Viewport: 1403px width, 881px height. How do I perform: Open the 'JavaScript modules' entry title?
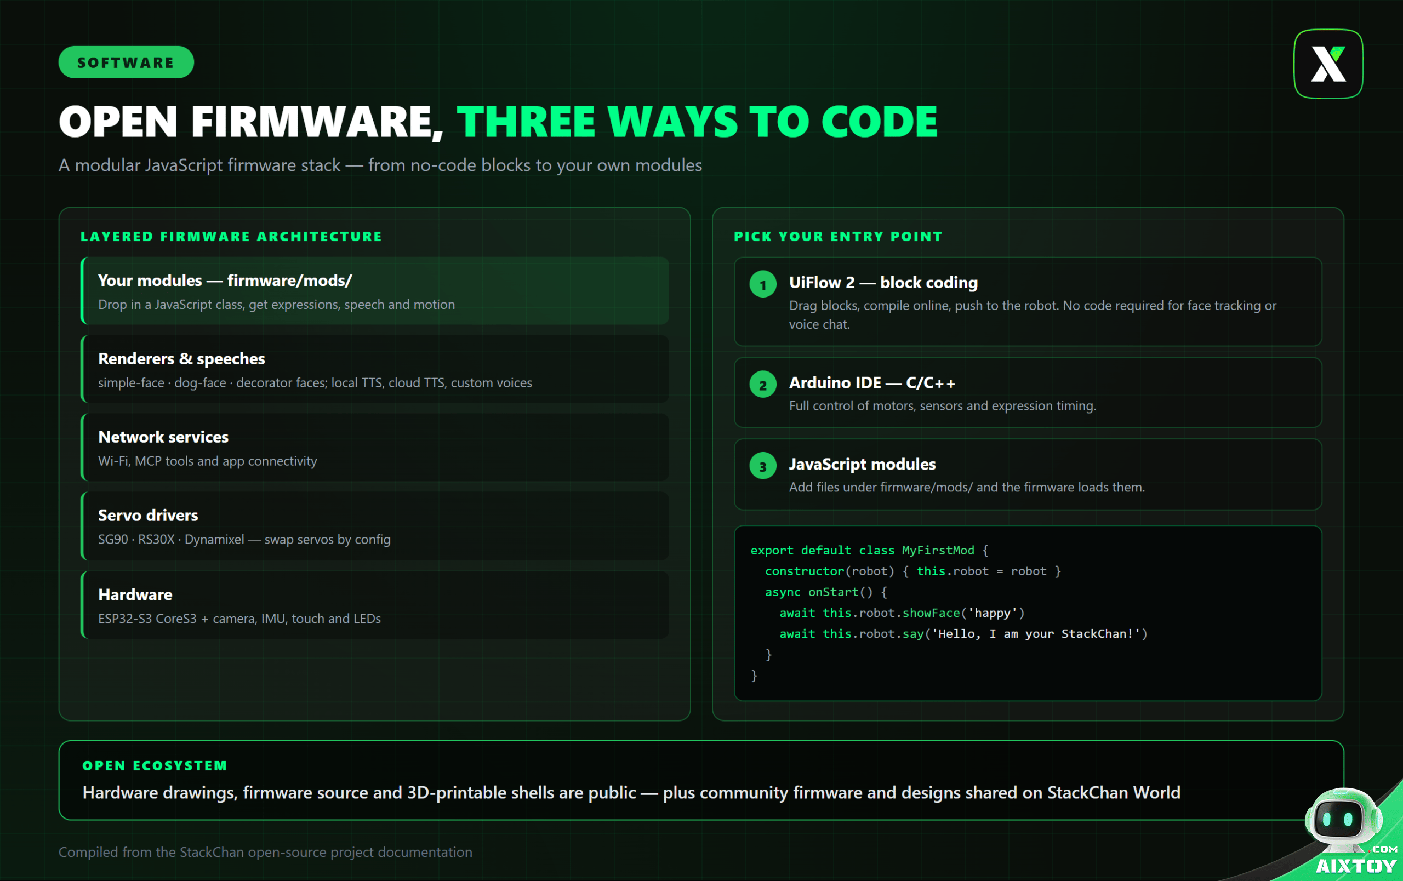pos(862,464)
